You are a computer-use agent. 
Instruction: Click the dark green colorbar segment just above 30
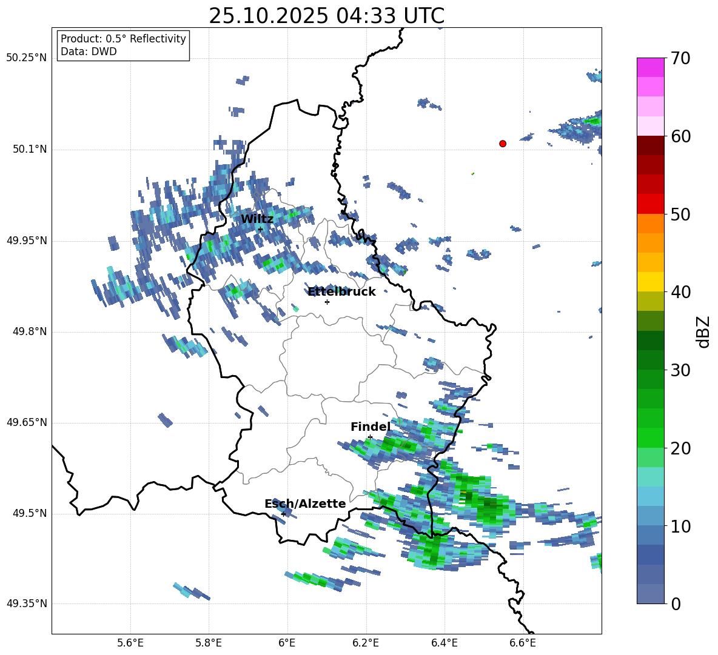coord(650,360)
